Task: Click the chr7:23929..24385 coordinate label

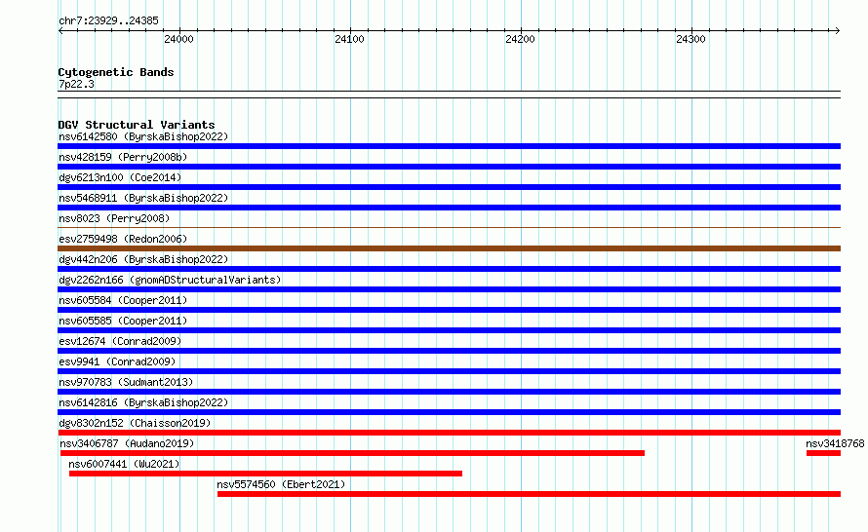Action: (108, 20)
